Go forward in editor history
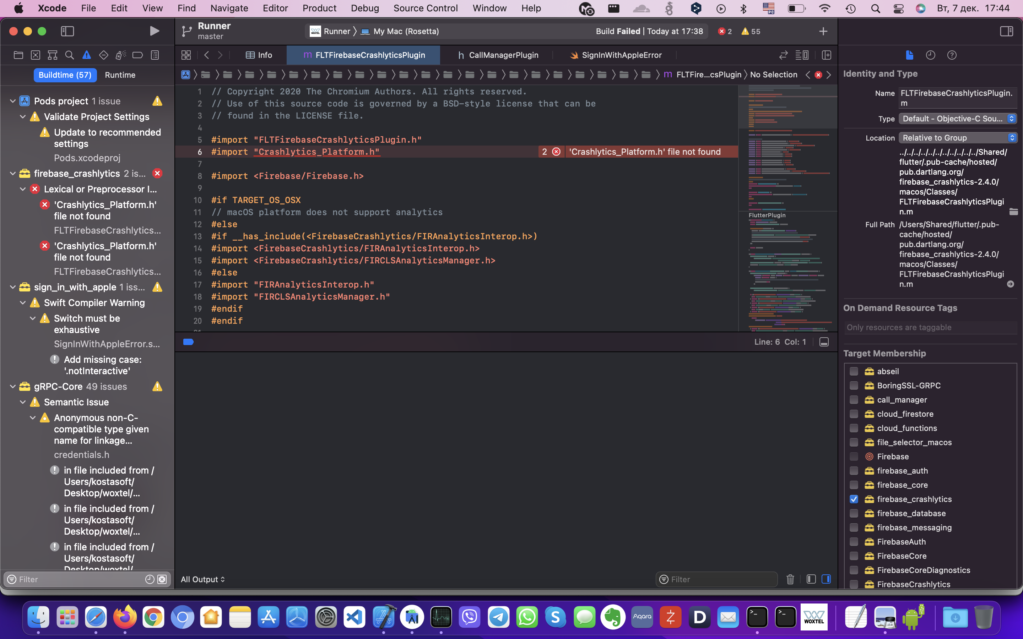This screenshot has height=639, width=1023. 220,55
